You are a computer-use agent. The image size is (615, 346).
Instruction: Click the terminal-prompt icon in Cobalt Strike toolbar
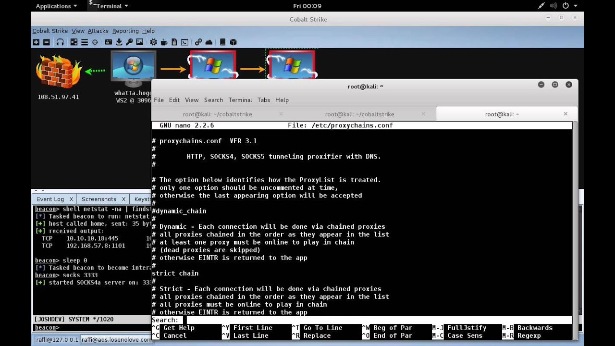184,42
